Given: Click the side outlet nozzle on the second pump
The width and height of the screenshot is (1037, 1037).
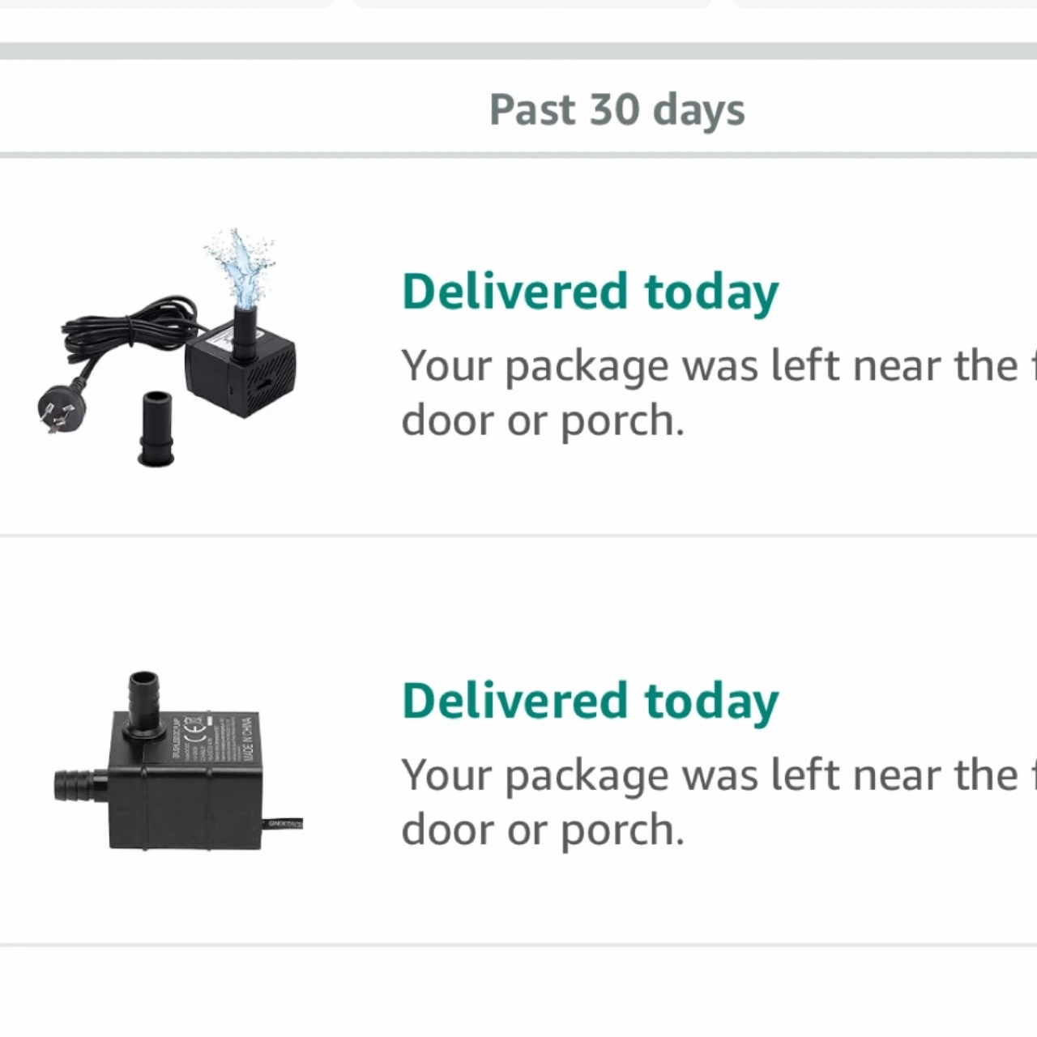Looking at the screenshot, I should pos(79,785).
